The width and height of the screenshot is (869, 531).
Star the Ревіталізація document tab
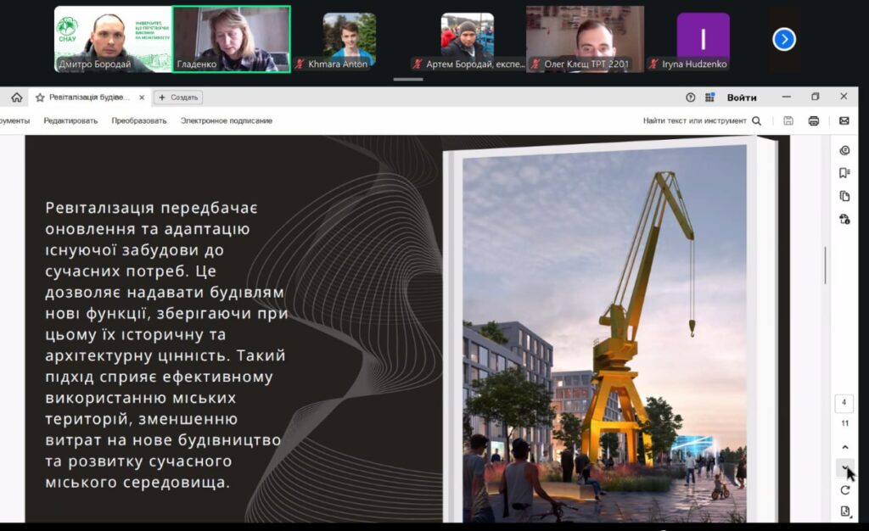pyautogui.click(x=40, y=98)
